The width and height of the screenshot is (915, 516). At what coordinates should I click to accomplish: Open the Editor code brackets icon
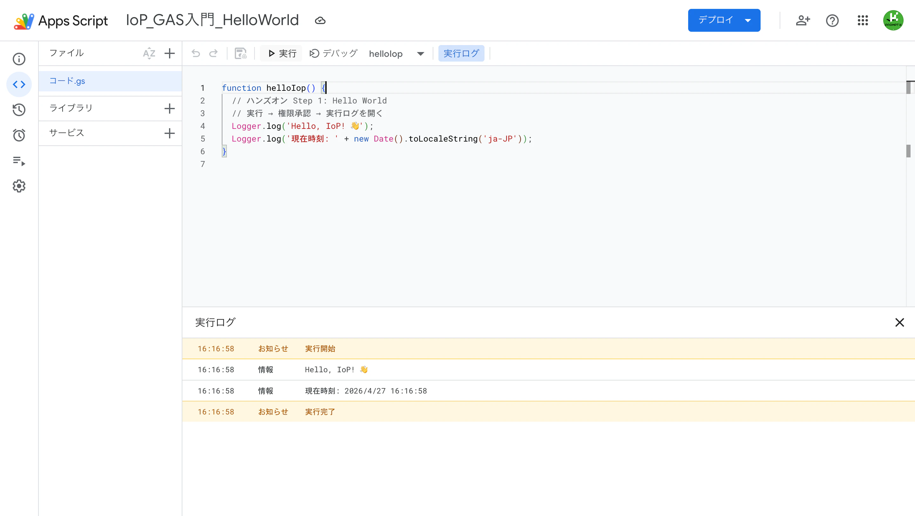[x=19, y=84]
